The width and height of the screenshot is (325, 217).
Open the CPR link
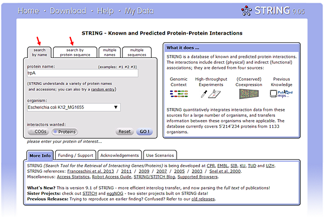[x=211, y=166]
